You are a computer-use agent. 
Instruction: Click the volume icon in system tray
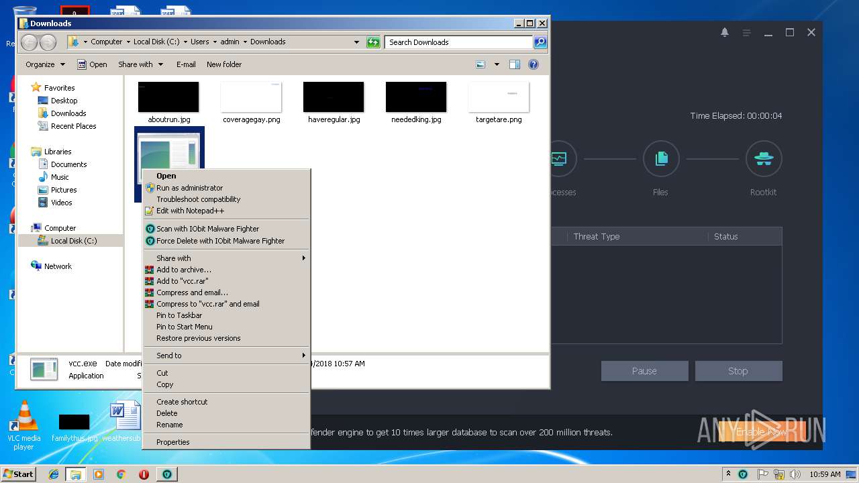795,474
